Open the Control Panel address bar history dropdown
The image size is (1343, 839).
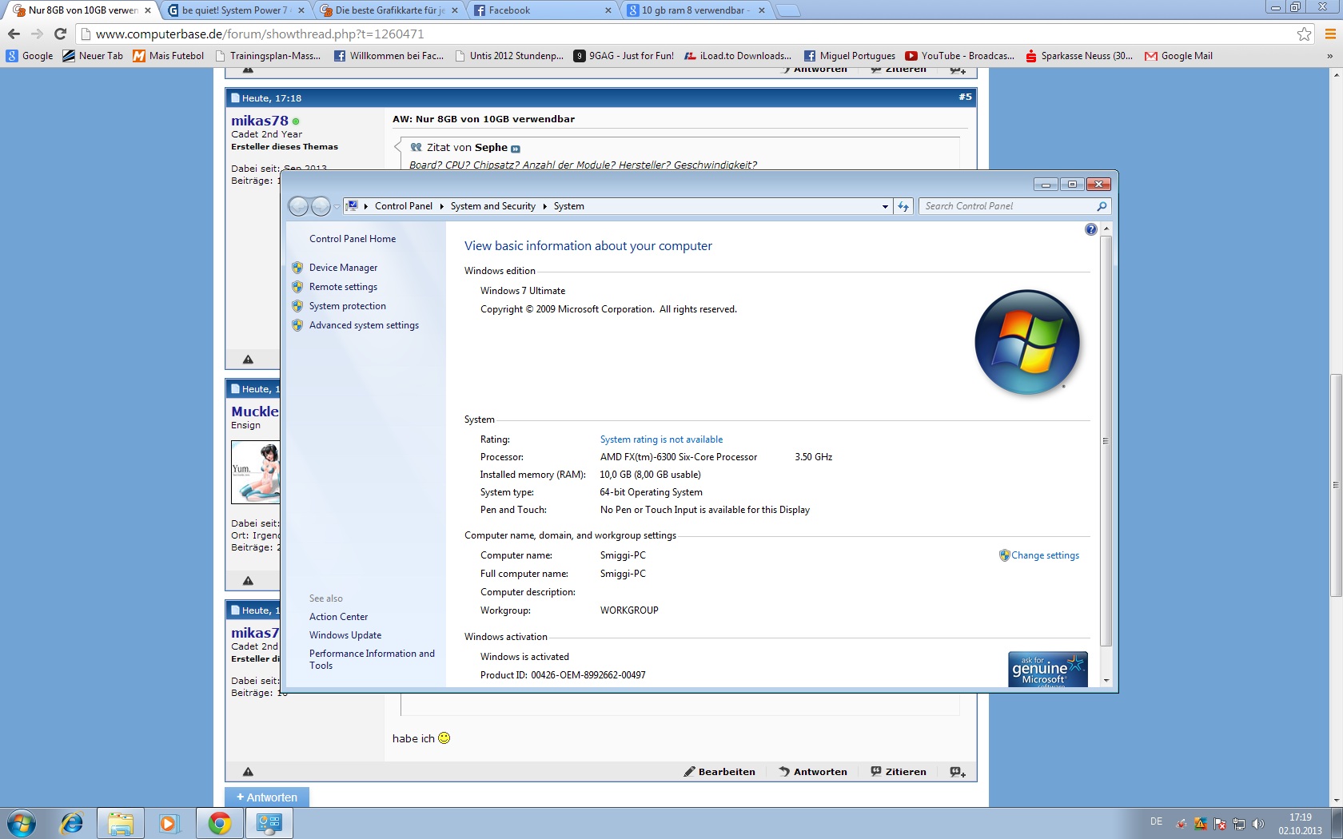click(x=885, y=206)
